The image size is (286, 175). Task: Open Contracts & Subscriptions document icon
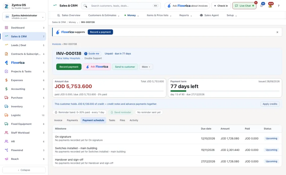6,54
